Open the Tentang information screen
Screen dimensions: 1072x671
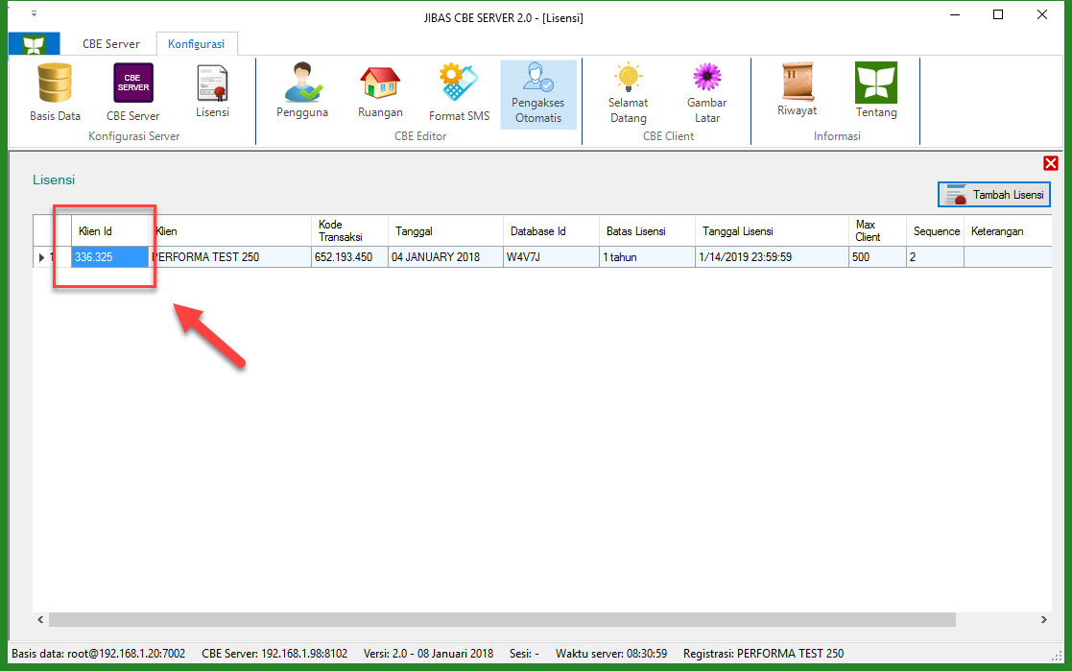pyautogui.click(x=875, y=89)
